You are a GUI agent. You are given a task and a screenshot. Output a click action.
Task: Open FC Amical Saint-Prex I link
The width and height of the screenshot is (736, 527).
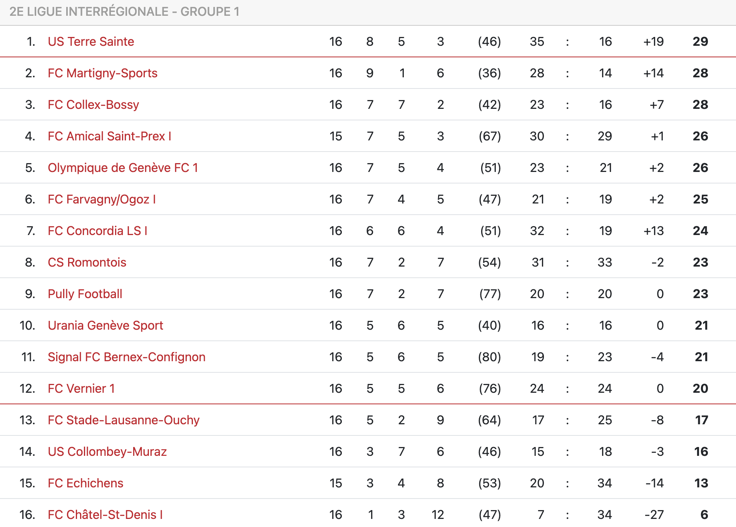pyautogui.click(x=109, y=136)
